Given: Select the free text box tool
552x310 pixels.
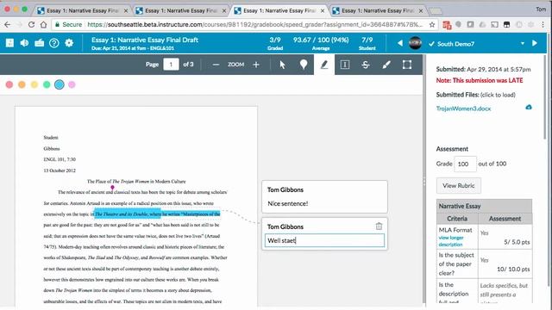Looking at the screenshot, I should 345,65.
